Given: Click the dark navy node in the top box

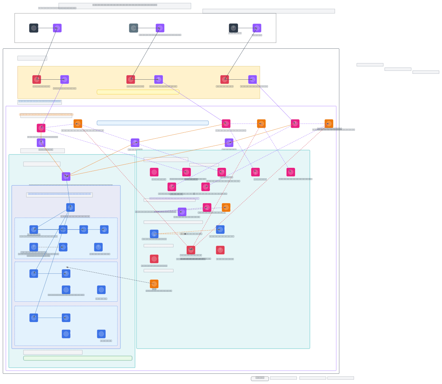Looking at the screenshot, I should click(x=34, y=28).
